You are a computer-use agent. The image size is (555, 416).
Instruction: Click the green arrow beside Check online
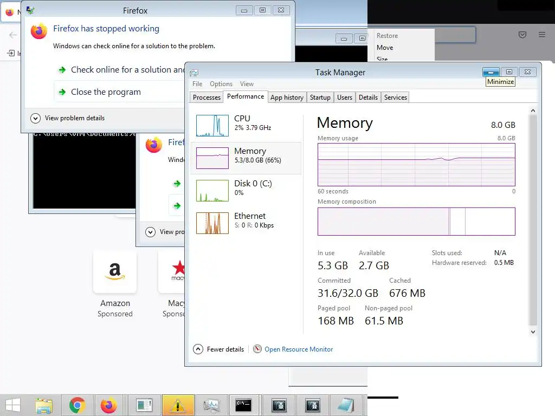62,70
